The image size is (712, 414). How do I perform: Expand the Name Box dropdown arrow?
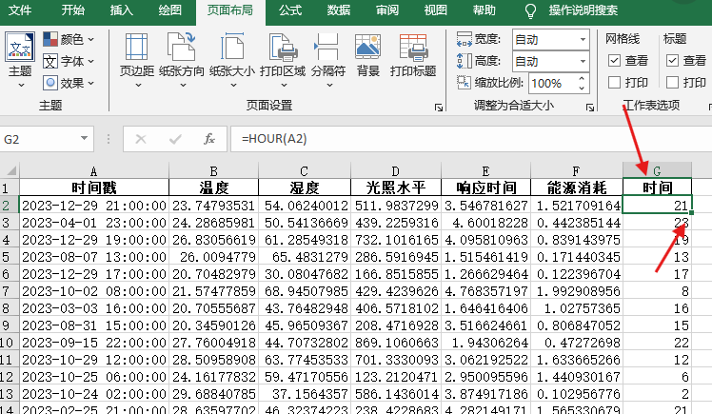pos(84,138)
